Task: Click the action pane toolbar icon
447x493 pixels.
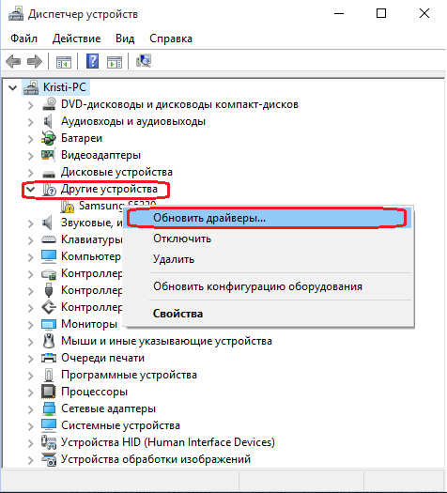Action: point(115,62)
